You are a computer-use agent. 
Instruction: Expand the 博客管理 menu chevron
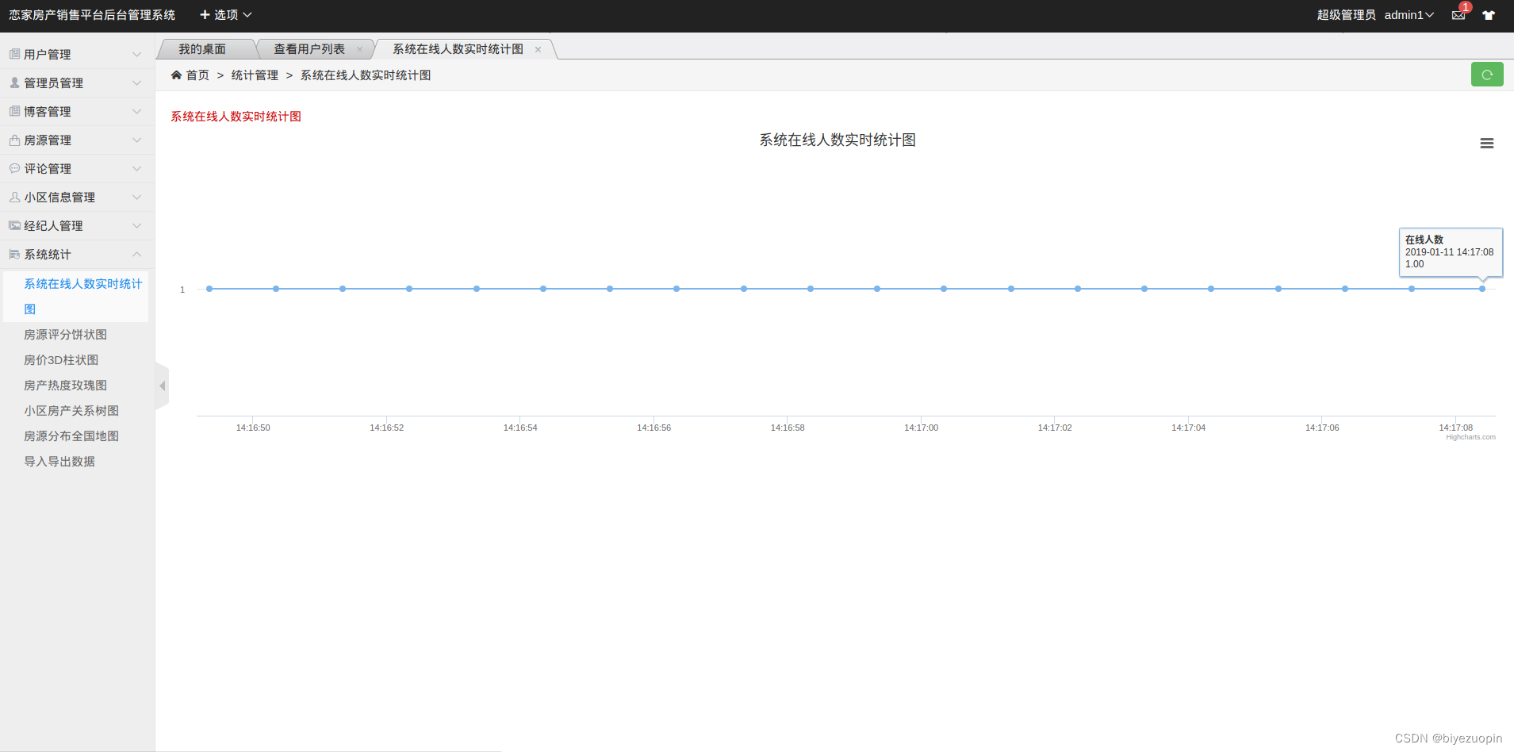coord(136,111)
